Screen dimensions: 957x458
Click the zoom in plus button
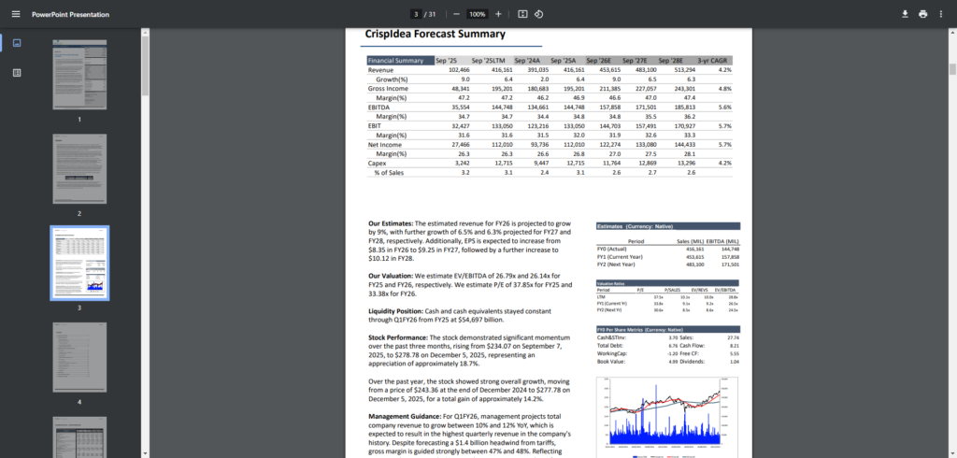[x=498, y=14]
